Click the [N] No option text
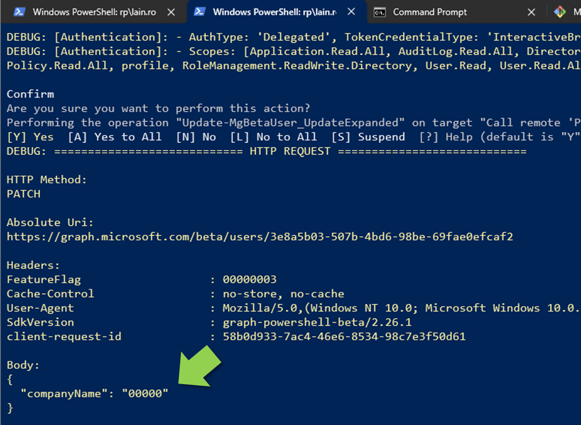The image size is (581, 425). (195, 137)
